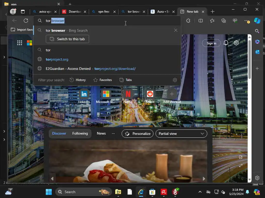Click the Microsoft logo on the new tab page
This screenshot has height=198, width=265.
[x=30, y=43]
